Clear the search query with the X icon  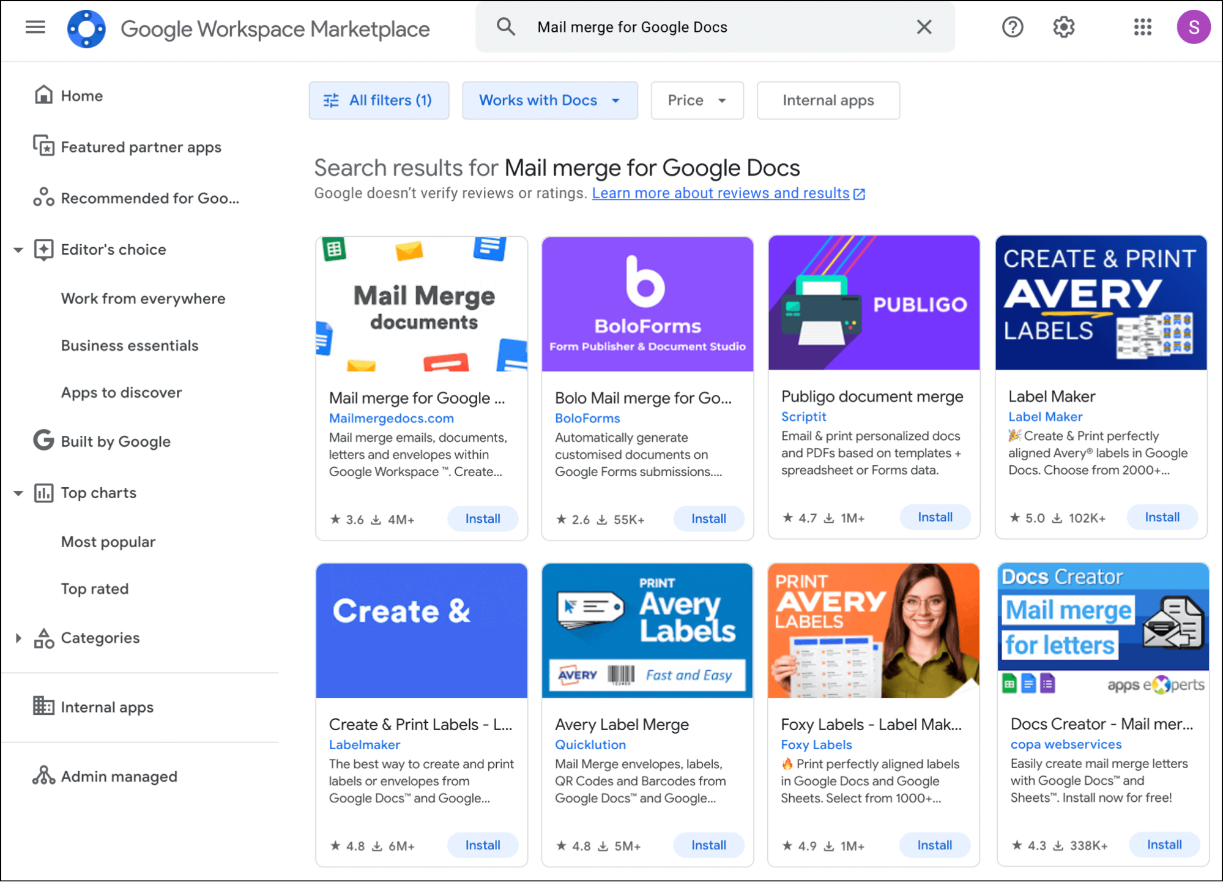(x=924, y=27)
